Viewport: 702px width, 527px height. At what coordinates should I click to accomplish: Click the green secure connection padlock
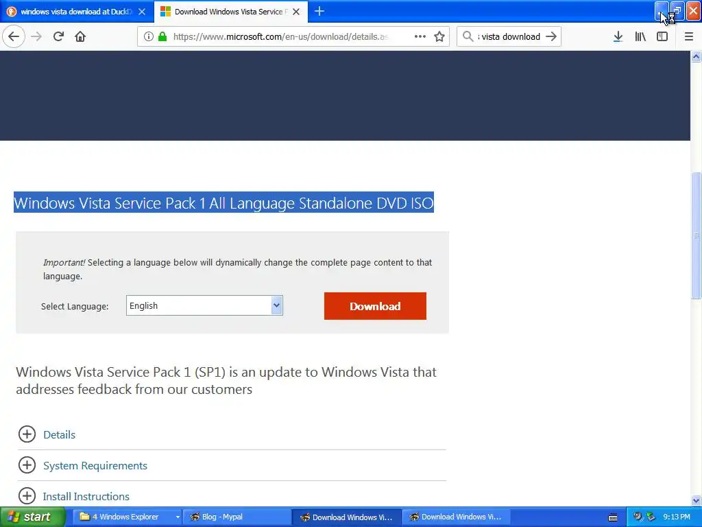point(162,36)
